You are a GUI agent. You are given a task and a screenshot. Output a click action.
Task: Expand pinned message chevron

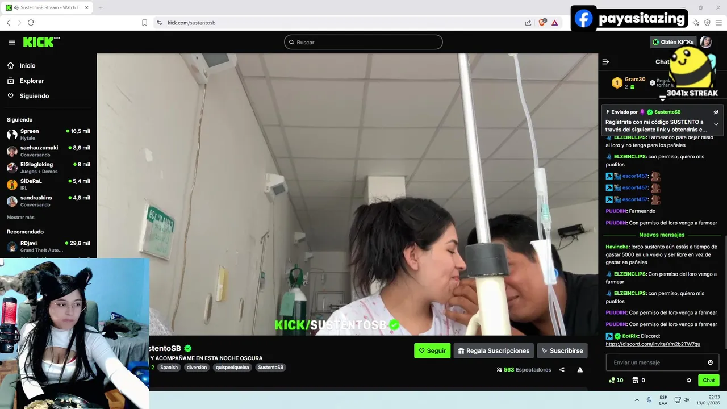coord(716,124)
